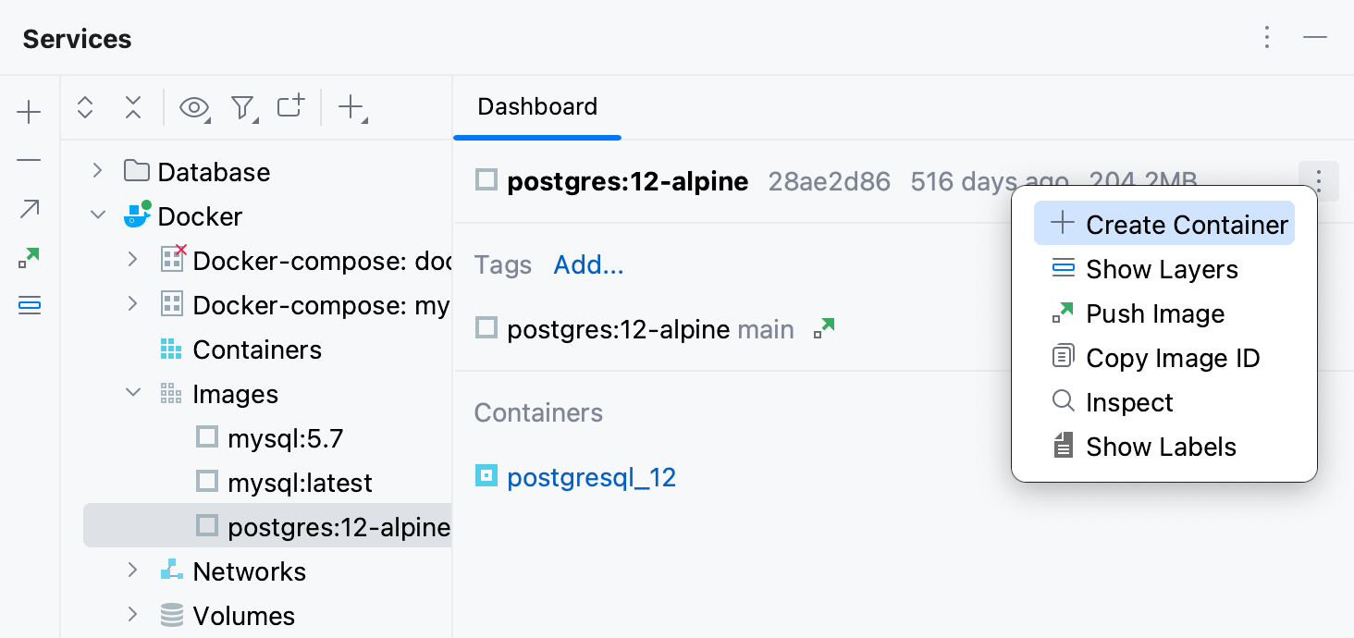Viewport: 1354px width, 638px height.
Task: Toggle the mysql:5.7 image checkbox
Action: (207, 437)
